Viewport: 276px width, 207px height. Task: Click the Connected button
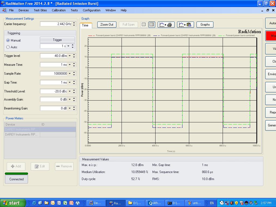click(16, 179)
